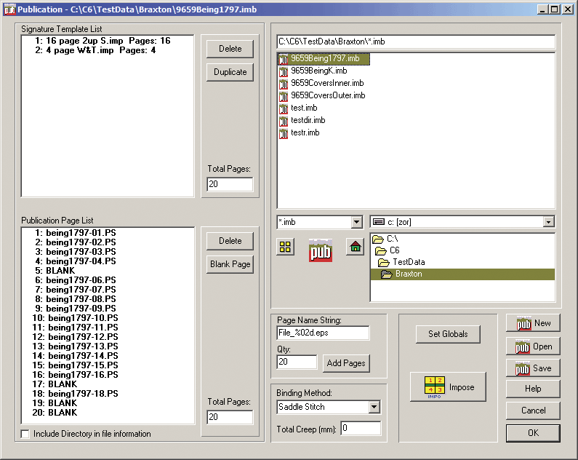This screenshot has height=460, width=578.
Task: Click the yellow grid icon button
Action: pyautogui.click(x=285, y=247)
